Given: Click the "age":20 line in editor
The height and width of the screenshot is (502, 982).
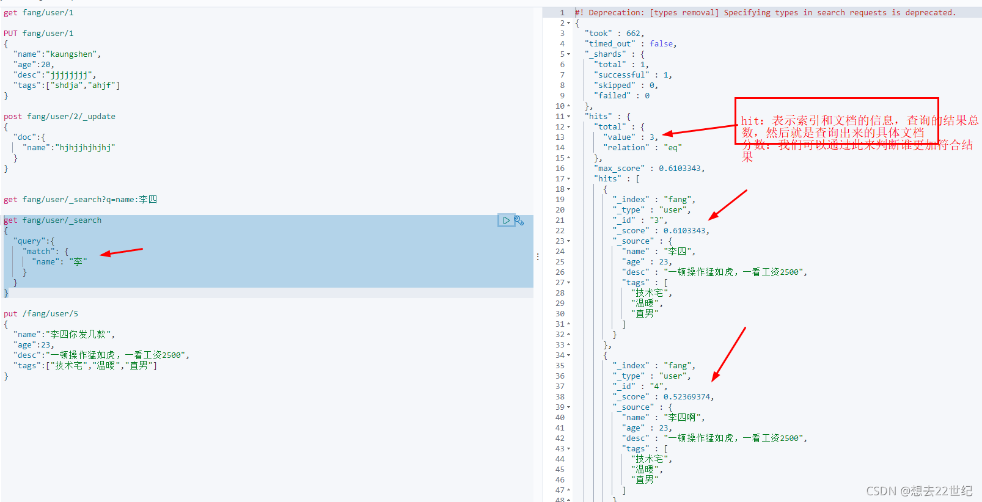Looking at the screenshot, I should (x=34, y=65).
